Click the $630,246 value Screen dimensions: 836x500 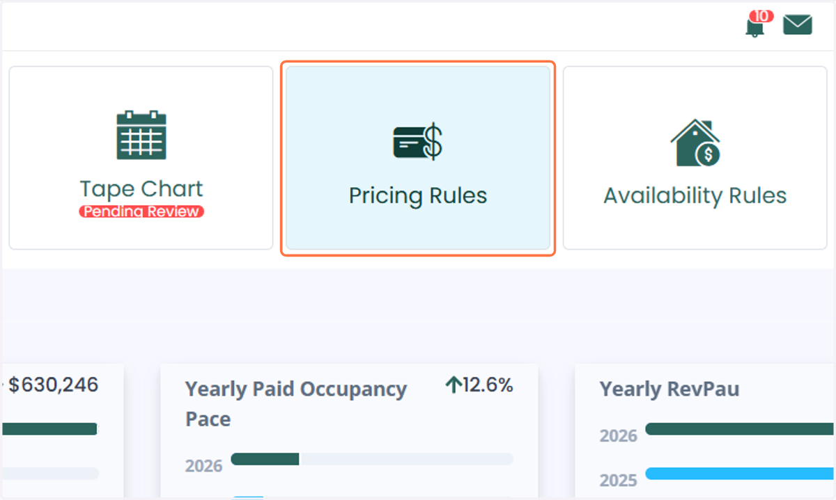[54, 385]
